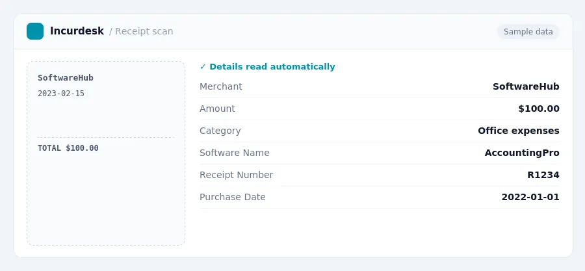Click the Sample data badge
Image resolution: width=585 pixels, height=271 pixels.
(x=528, y=32)
